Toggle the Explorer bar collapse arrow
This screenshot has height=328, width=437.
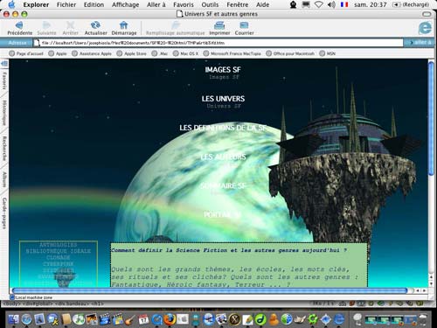(4, 64)
